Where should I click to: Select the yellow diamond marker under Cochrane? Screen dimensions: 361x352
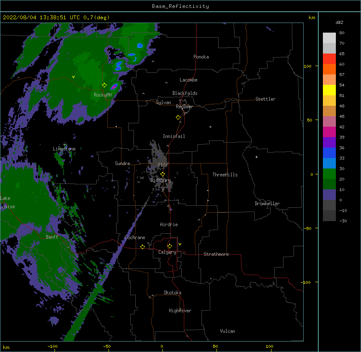click(142, 247)
